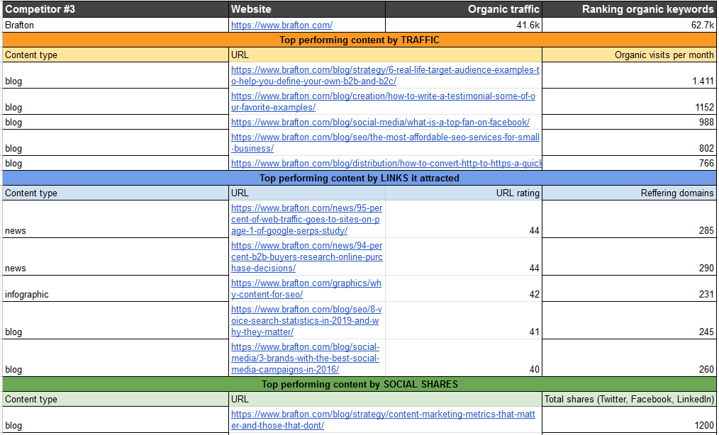Select the 1200 total shares cell
Viewport: 719px width, 435px height.
629,420
